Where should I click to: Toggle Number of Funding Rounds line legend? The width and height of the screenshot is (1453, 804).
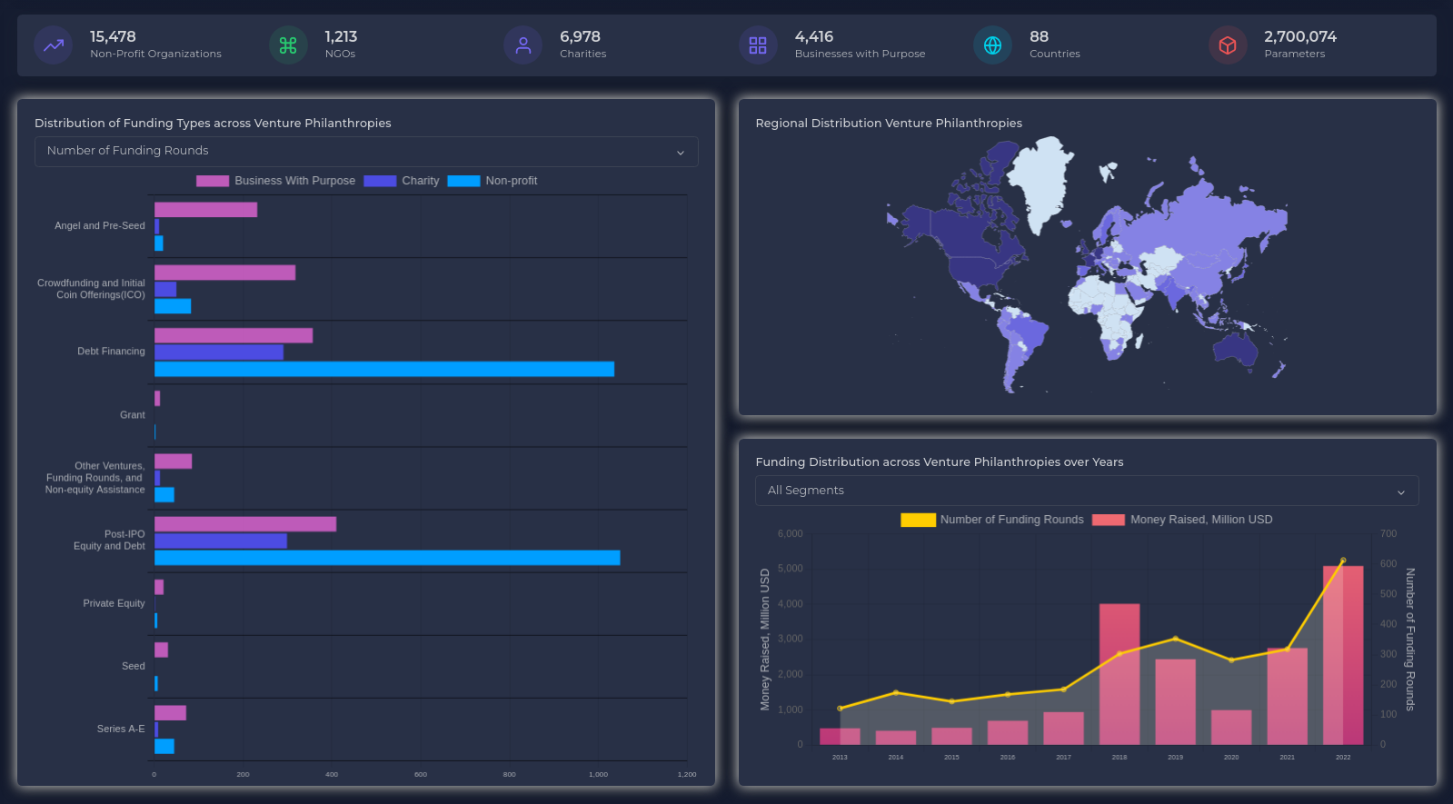[x=992, y=520]
